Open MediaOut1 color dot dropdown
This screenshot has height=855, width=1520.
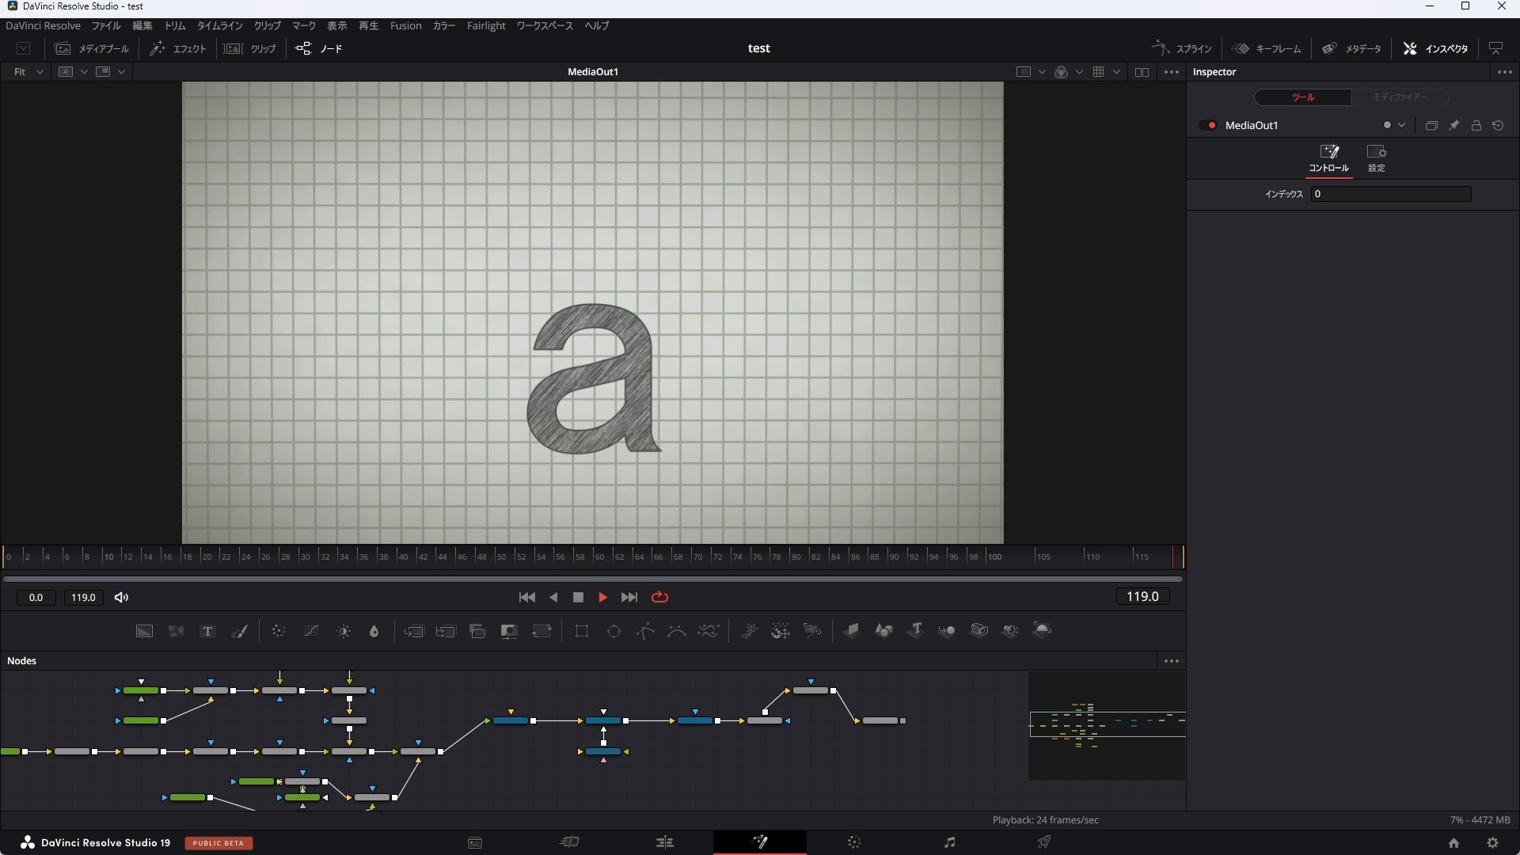click(1393, 125)
